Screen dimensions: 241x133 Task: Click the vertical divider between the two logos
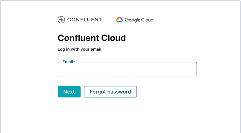[x=109, y=20]
